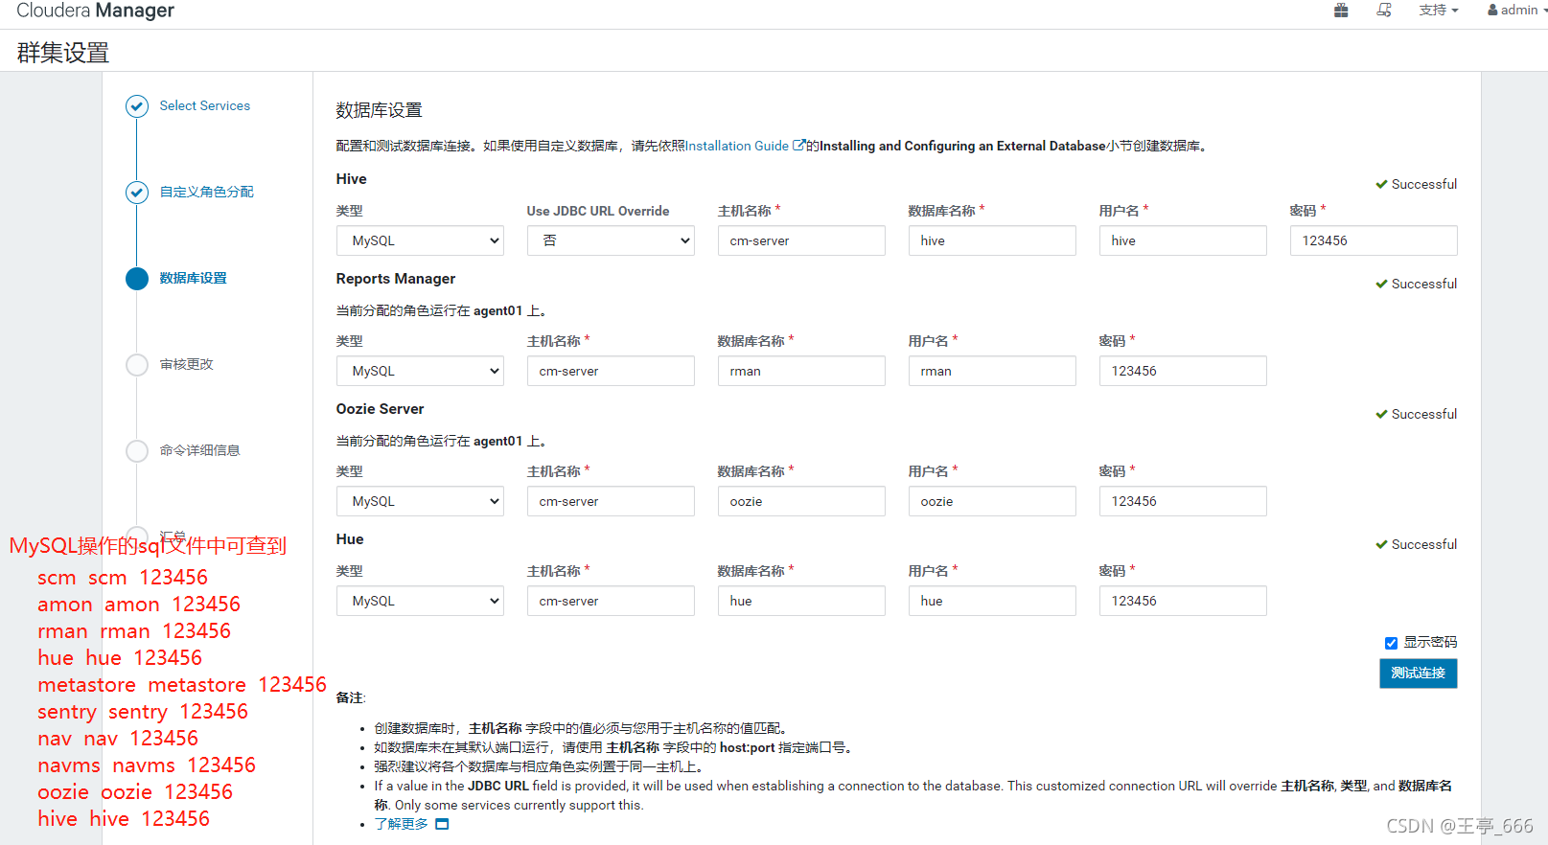Click the Hue password field

tap(1183, 601)
